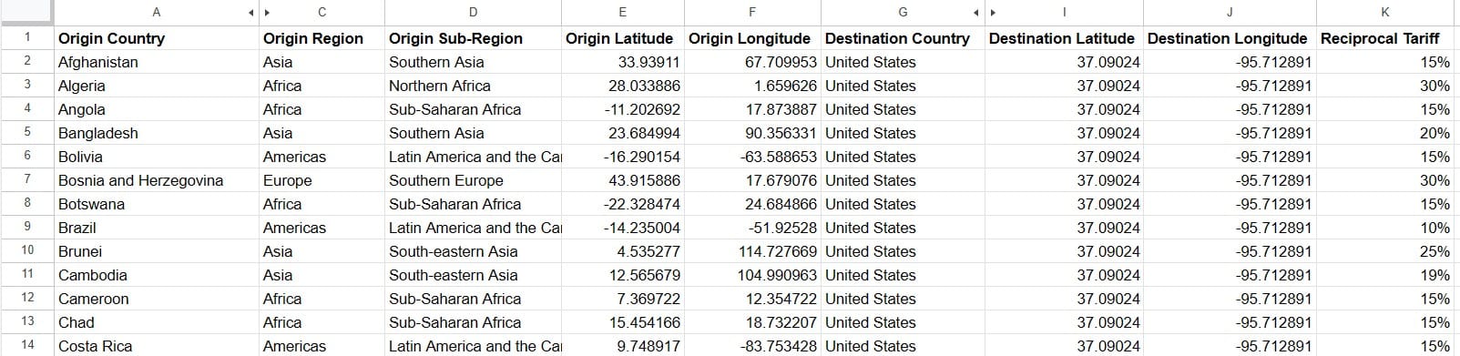Viewport: 1460px width, 356px height.
Task: Select the Northern Africa sub-region cell
Action: tap(474, 86)
